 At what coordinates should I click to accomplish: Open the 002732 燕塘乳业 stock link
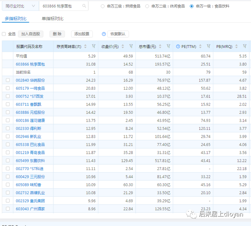pos(30,193)
